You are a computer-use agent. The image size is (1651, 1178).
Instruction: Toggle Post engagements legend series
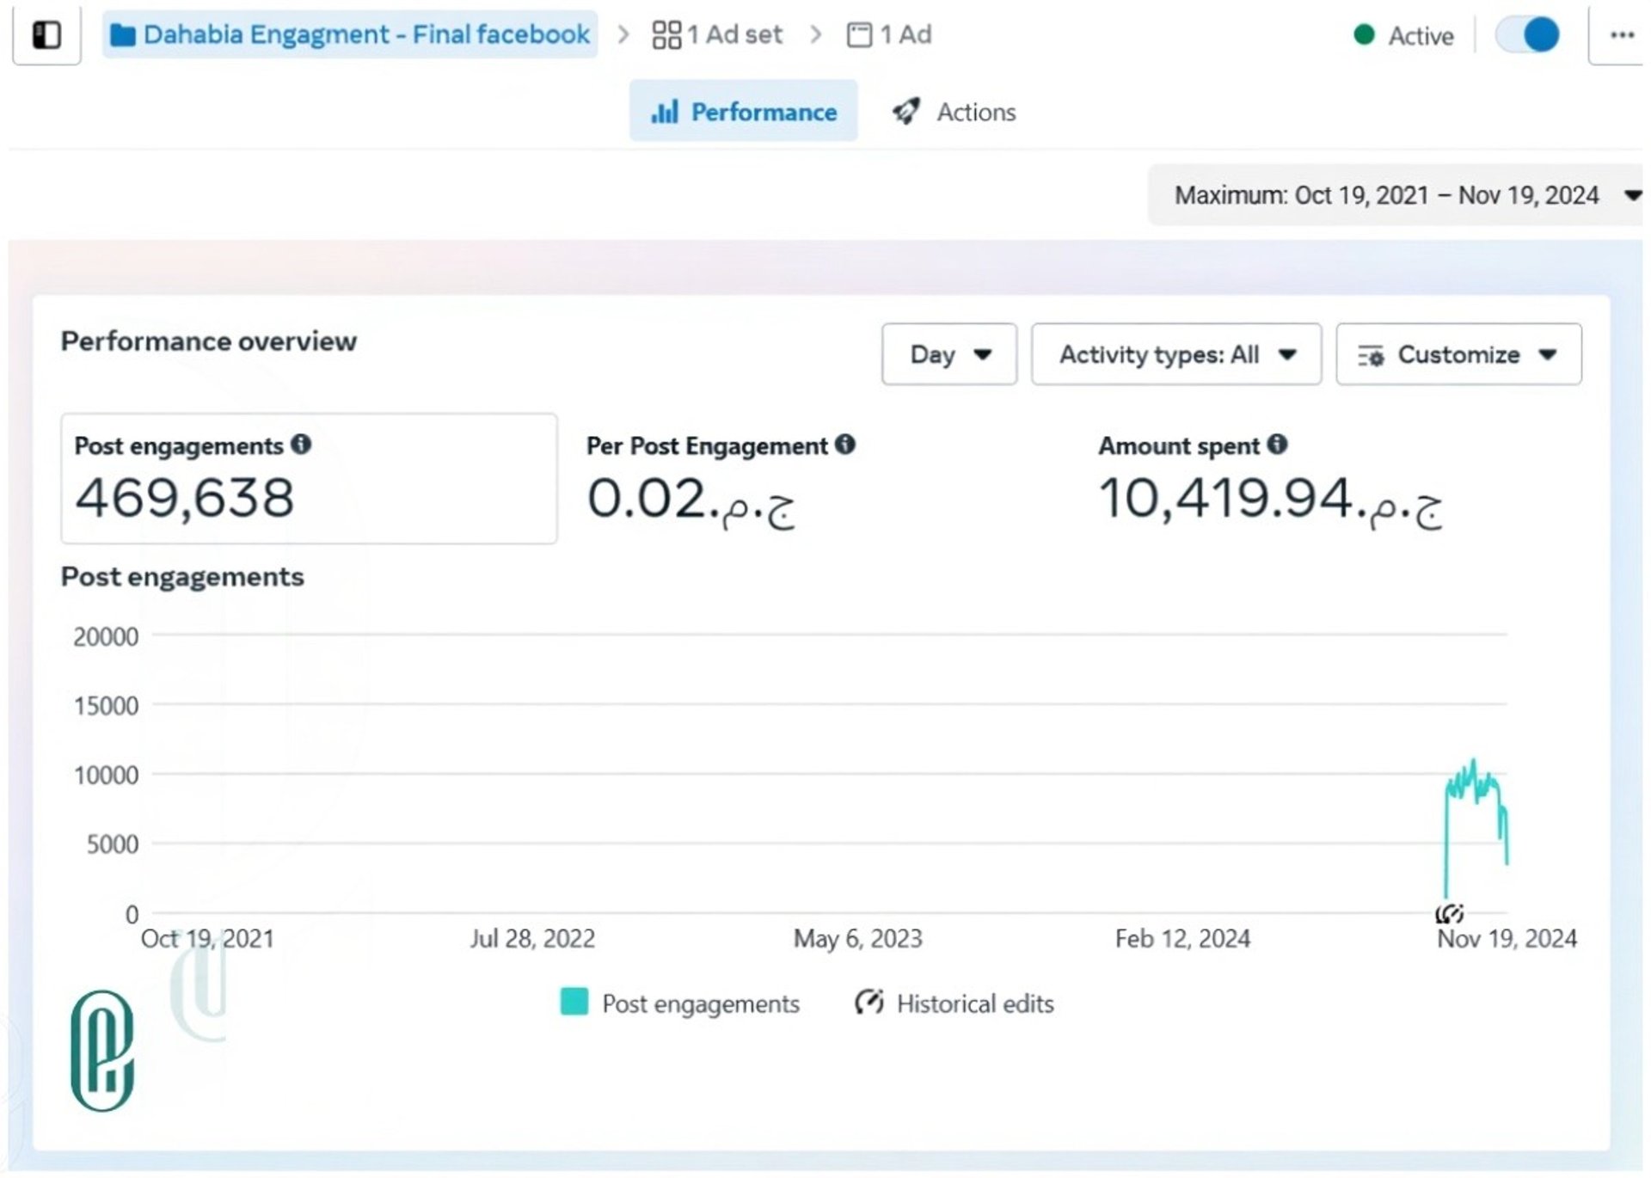(x=679, y=1003)
